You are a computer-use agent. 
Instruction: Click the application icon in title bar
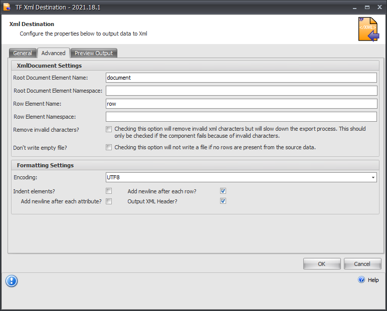pos(7,7)
